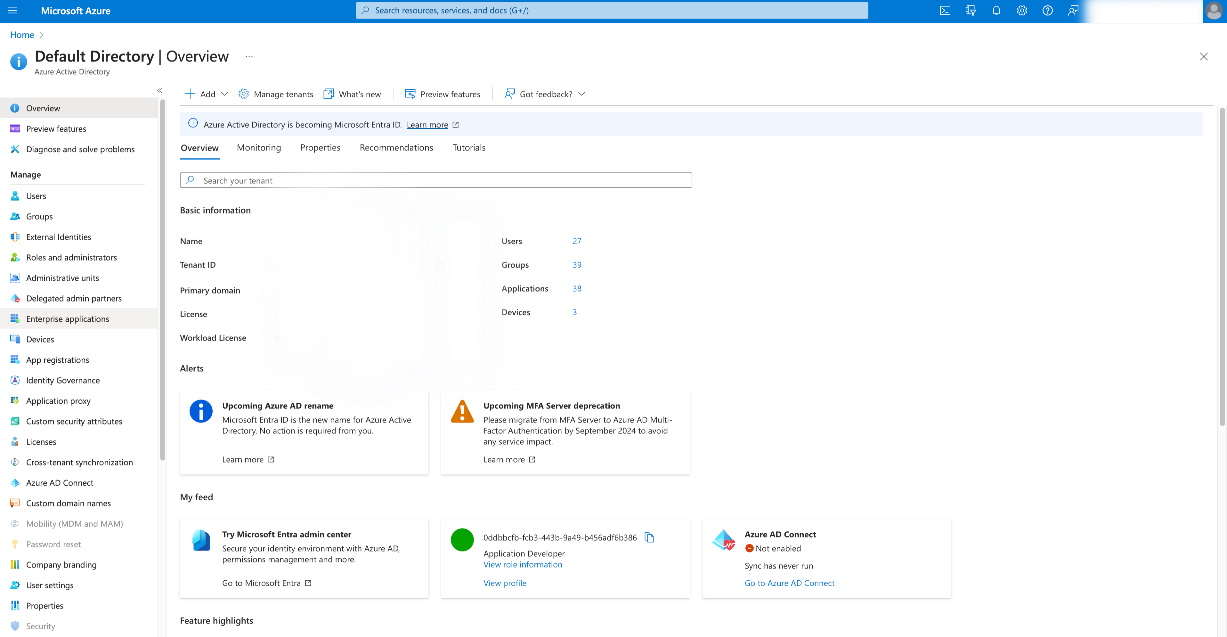The image size is (1227, 637).
Task: Switch to the Properties tab
Action: [320, 148]
